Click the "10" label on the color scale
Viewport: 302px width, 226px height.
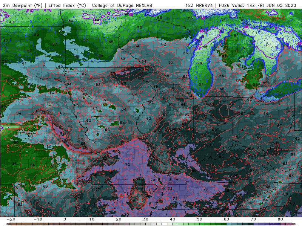click(x=92, y=219)
